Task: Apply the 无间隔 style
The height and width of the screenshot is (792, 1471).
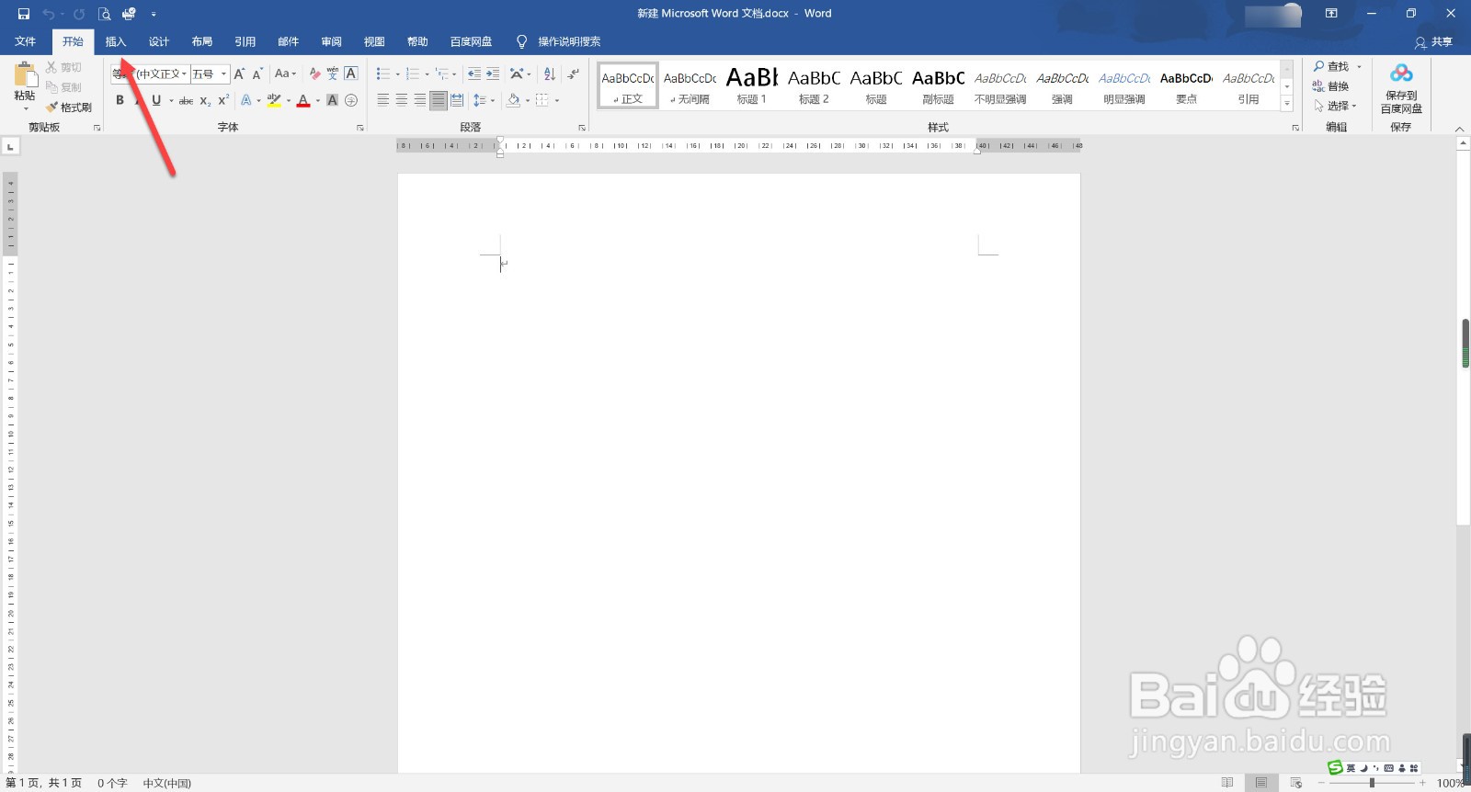Action: point(690,85)
